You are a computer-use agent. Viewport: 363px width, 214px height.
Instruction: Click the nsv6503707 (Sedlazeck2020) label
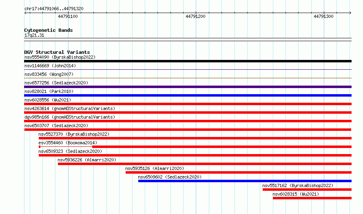tap(56, 126)
